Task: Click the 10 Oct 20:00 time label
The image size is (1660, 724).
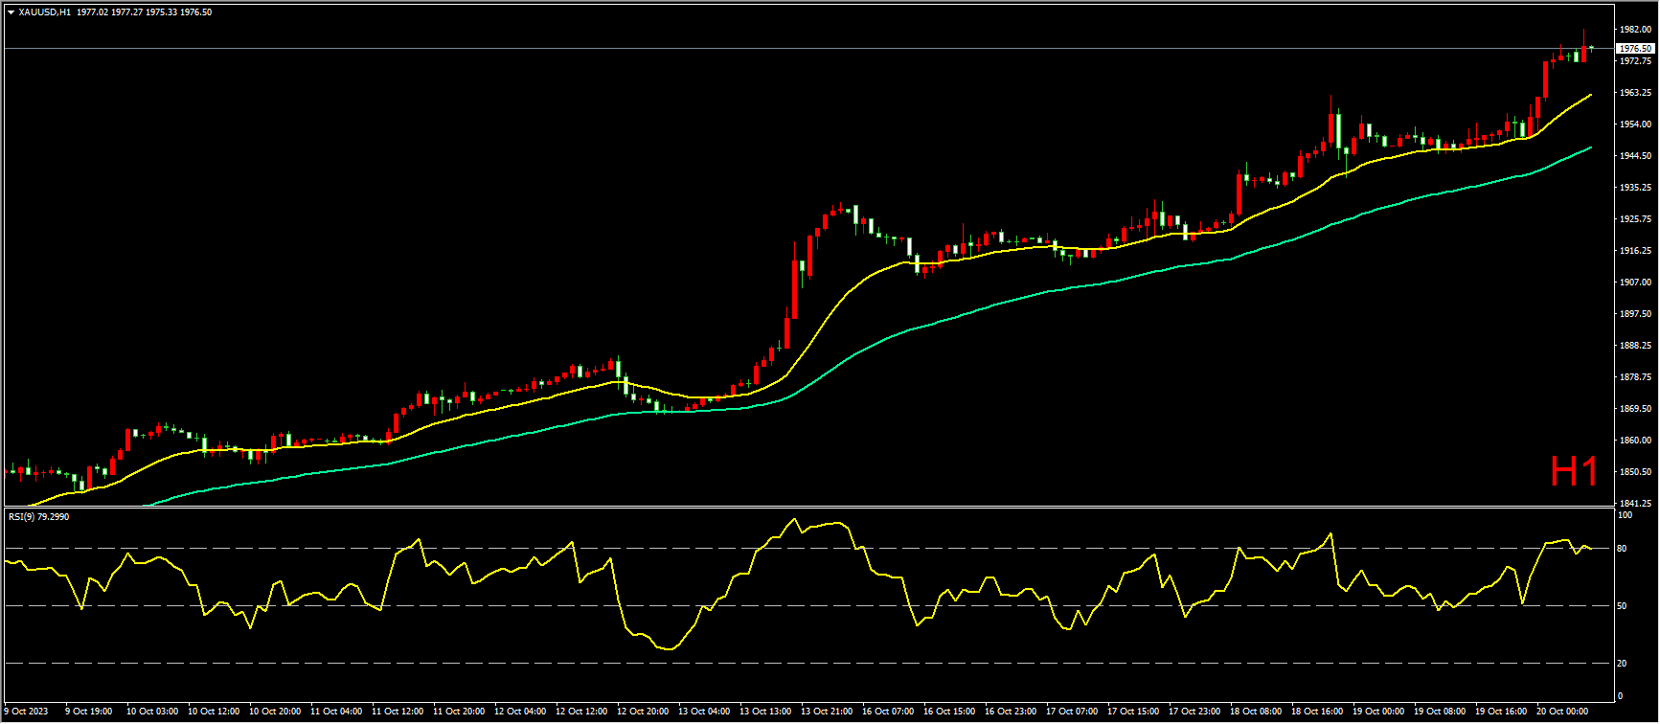Action: (x=274, y=712)
